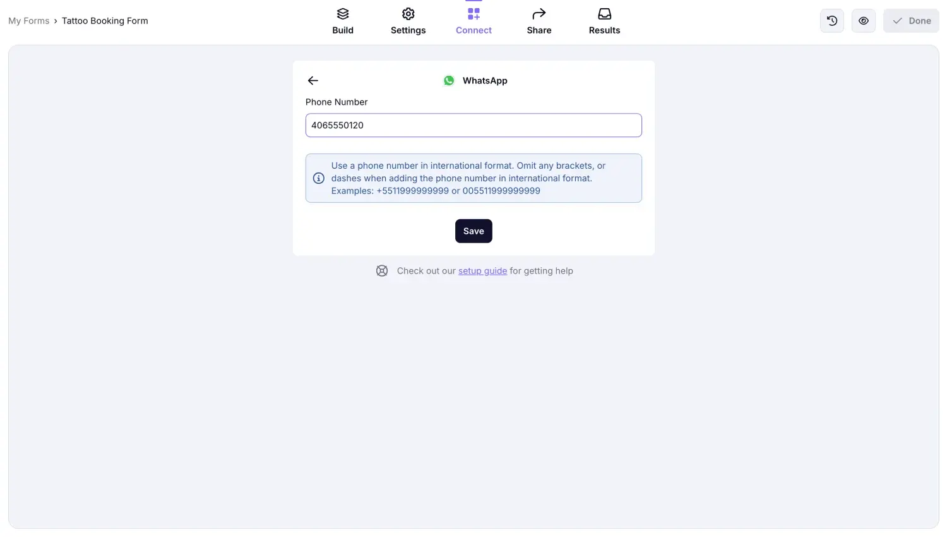Click the checkmark on the Done button
The height and width of the screenshot is (537, 947).
(x=897, y=20)
